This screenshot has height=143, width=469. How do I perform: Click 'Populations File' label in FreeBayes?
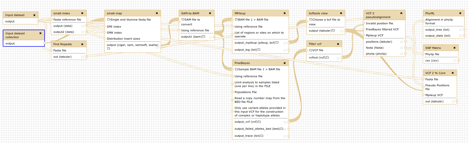pos(246,92)
